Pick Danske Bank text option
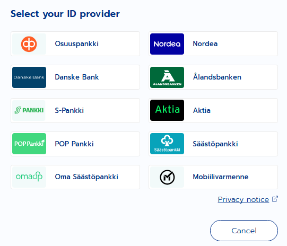The image size is (287, 246). pyautogui.click(x=77, y=77)
